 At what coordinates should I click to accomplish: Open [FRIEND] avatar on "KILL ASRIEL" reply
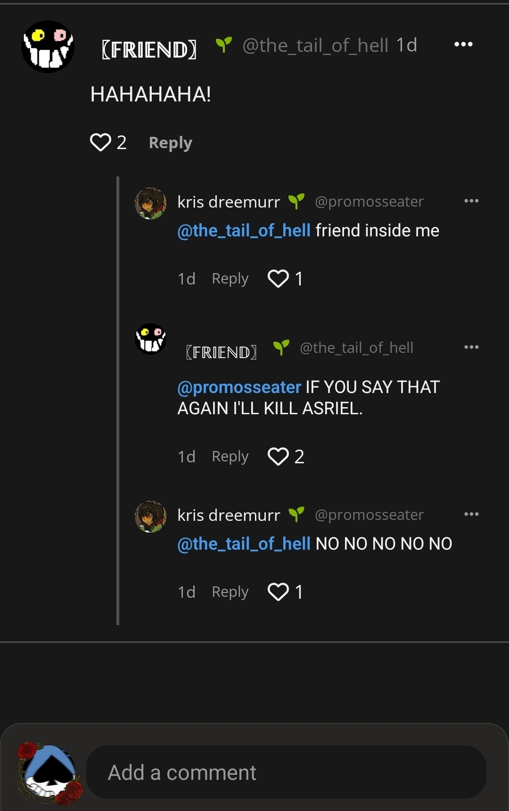click(151, 339)
